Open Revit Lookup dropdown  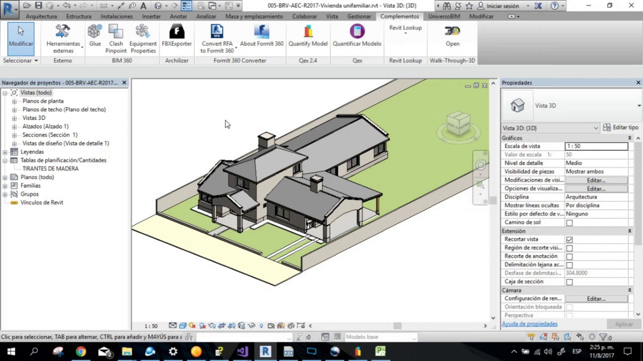[405, 30]
